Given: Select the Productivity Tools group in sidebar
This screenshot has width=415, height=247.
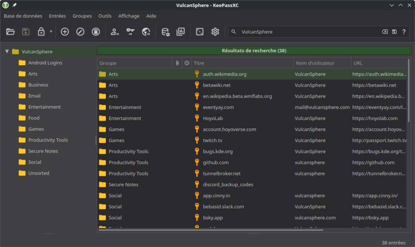Looking at the screenshot, I should (48, 140).
